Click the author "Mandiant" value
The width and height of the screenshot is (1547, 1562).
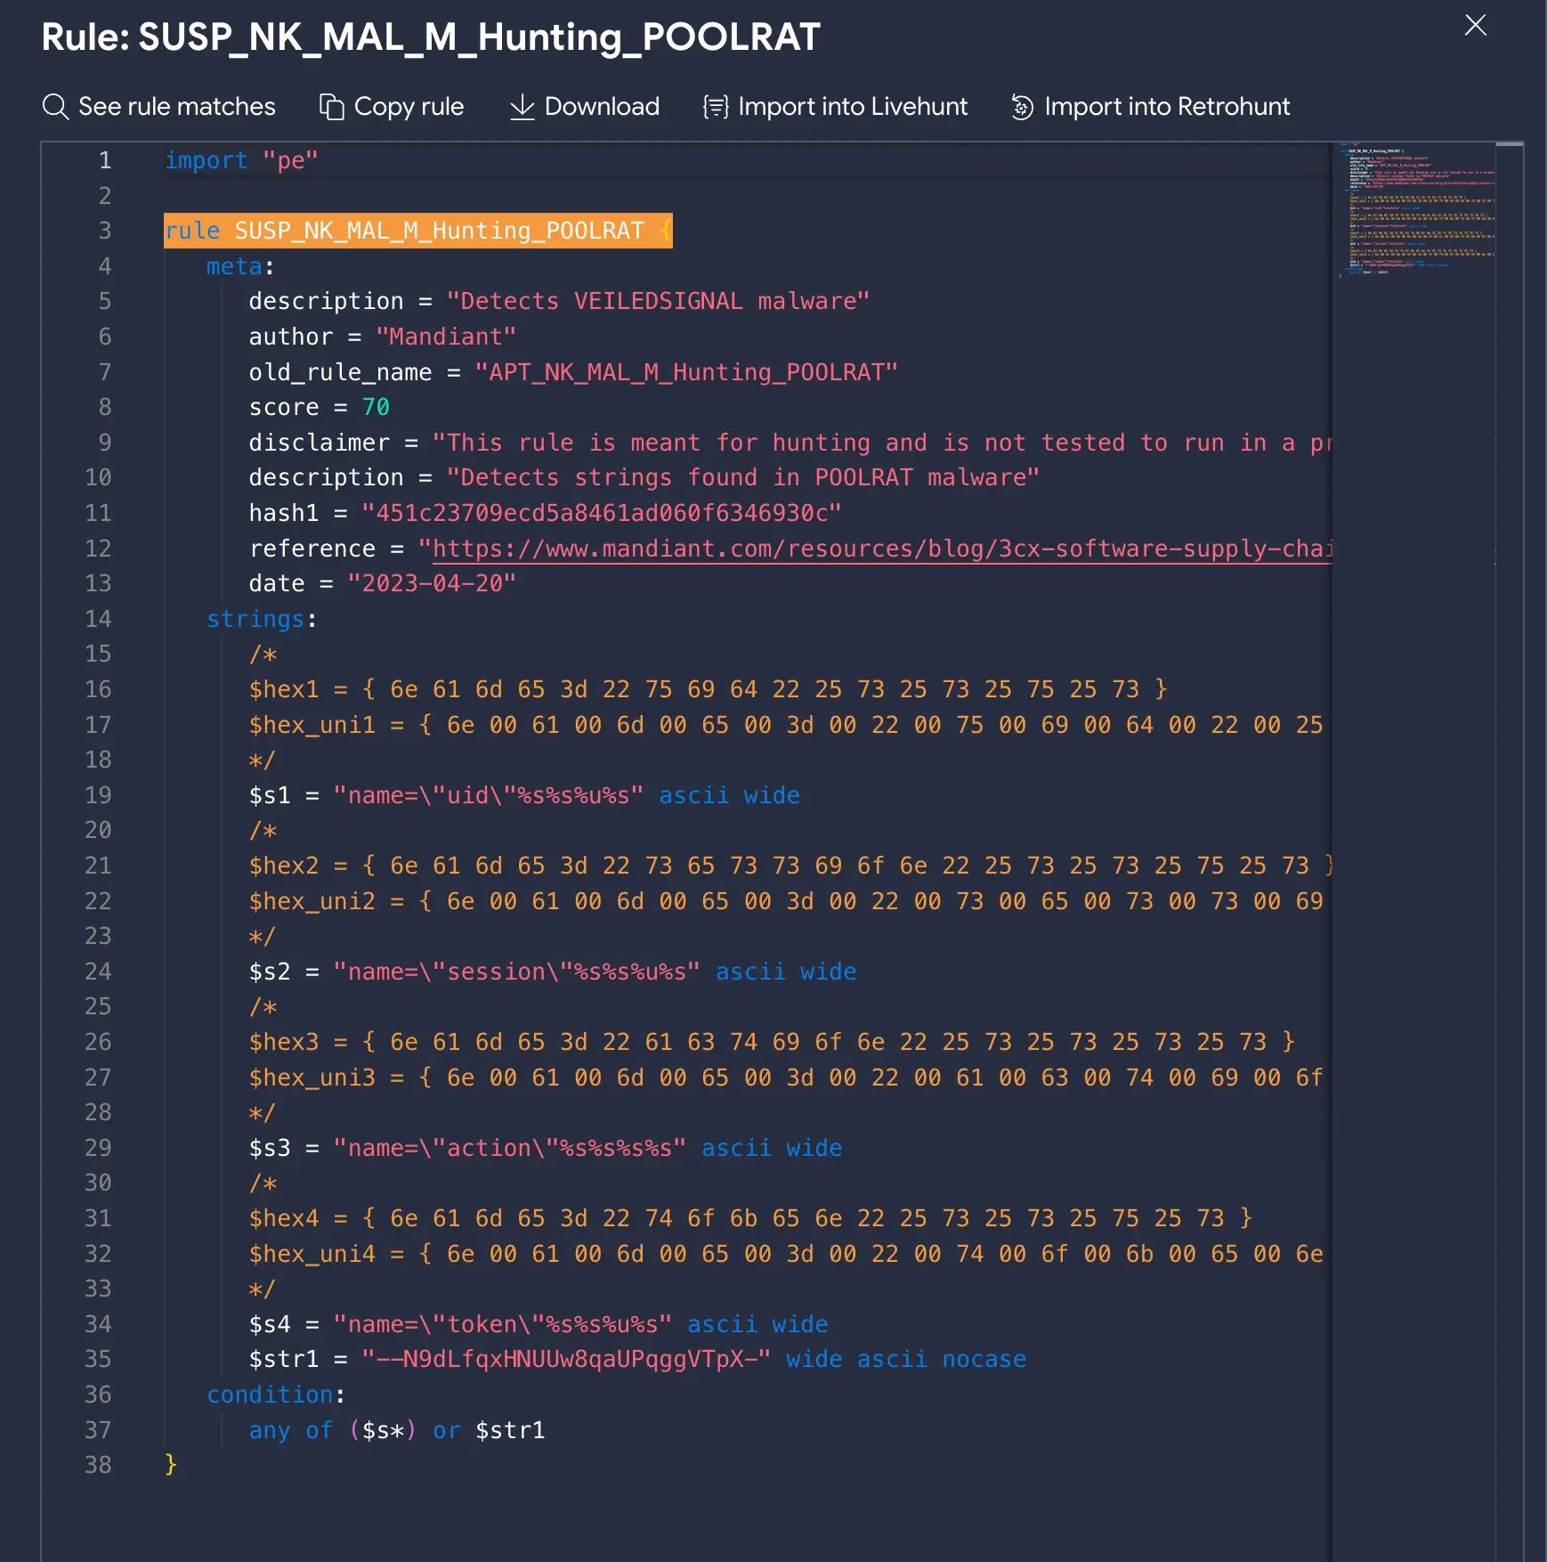(x=446, y=337)
